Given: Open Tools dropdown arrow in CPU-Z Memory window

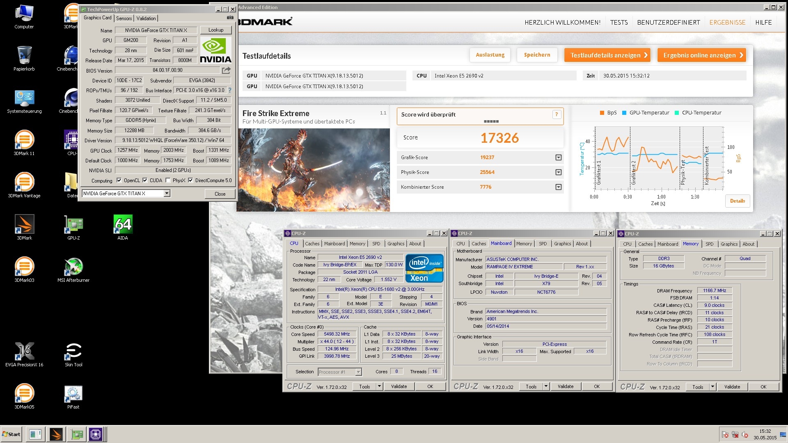Looking at the screenshot, I should click(712, 386).
